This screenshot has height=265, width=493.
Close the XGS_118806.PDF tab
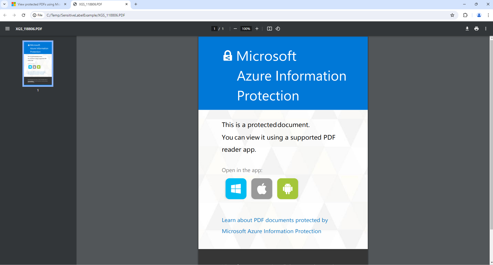click(127, 4)
